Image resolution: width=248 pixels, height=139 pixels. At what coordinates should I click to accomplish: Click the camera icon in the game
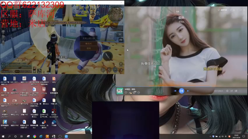[x=121, y=40]
